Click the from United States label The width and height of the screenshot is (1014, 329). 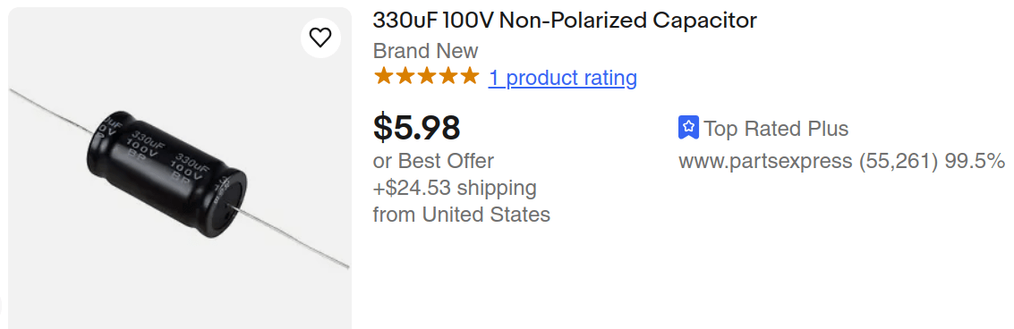[462, 214]
